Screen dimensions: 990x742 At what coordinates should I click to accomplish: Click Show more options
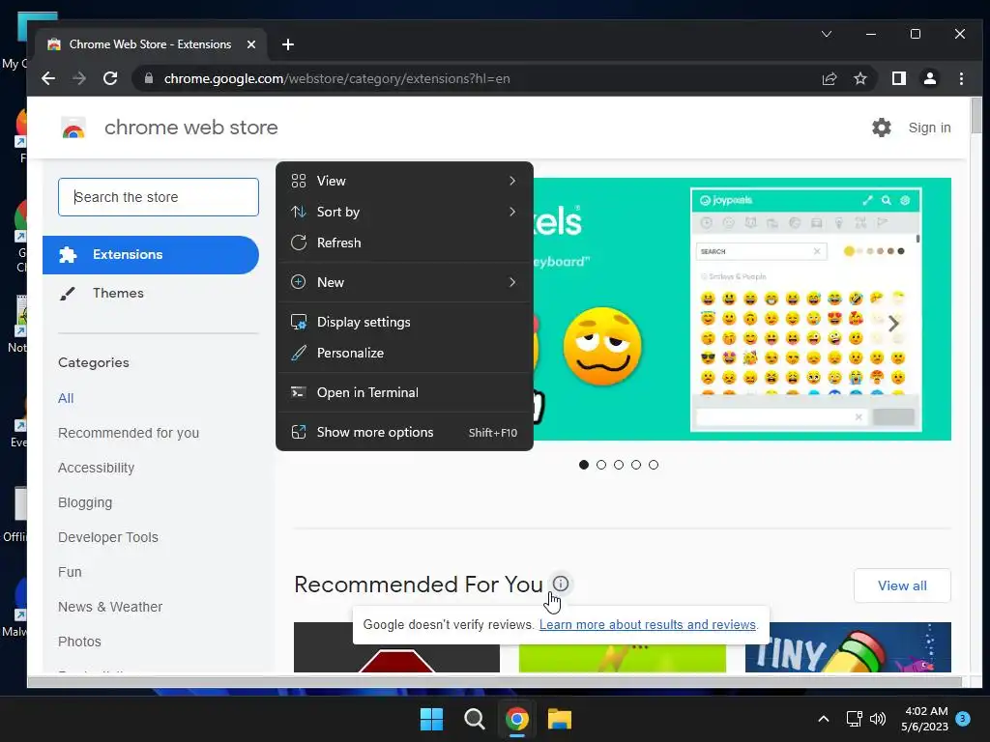click(x=405, y=432)
